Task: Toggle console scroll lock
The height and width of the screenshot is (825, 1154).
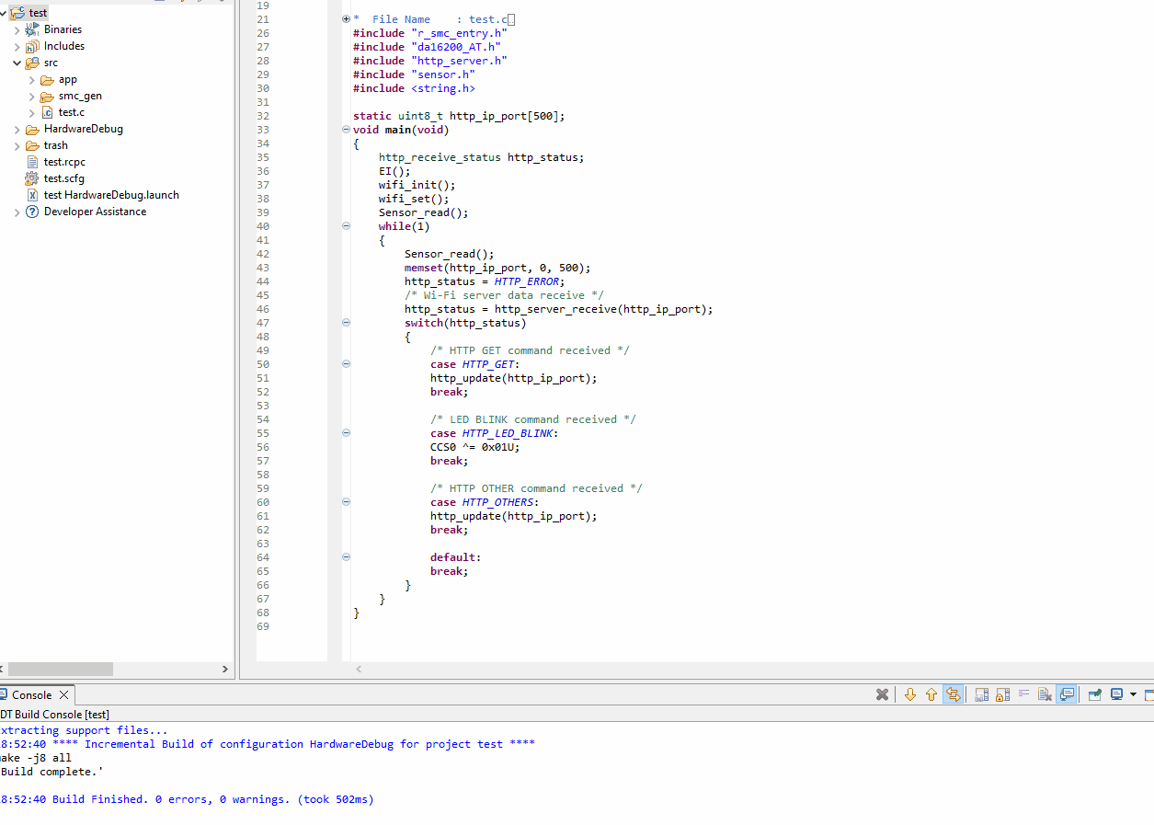Action: [x=1003, y=694]
